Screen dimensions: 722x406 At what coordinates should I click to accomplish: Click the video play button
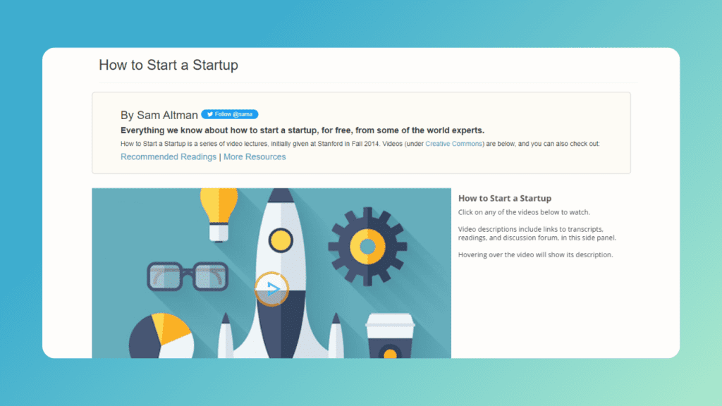[x=271, y=289]
